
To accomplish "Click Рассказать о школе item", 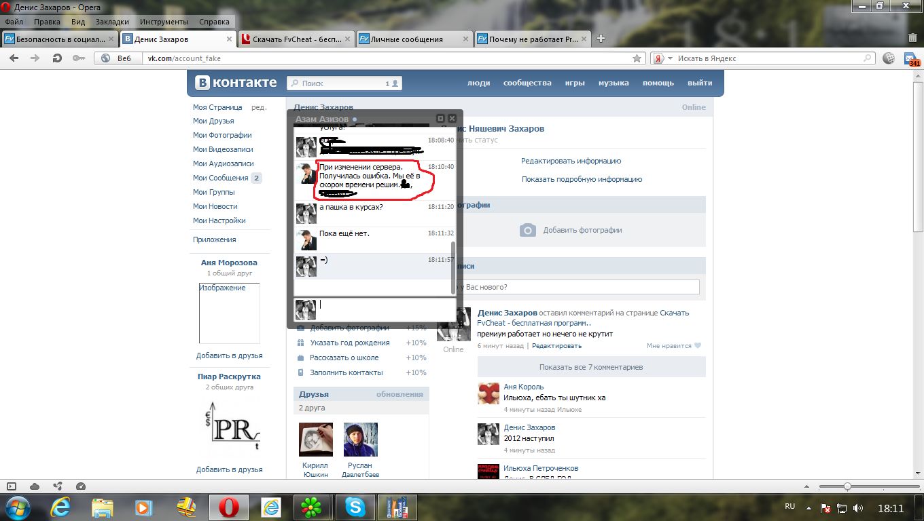I will [344, 358].
